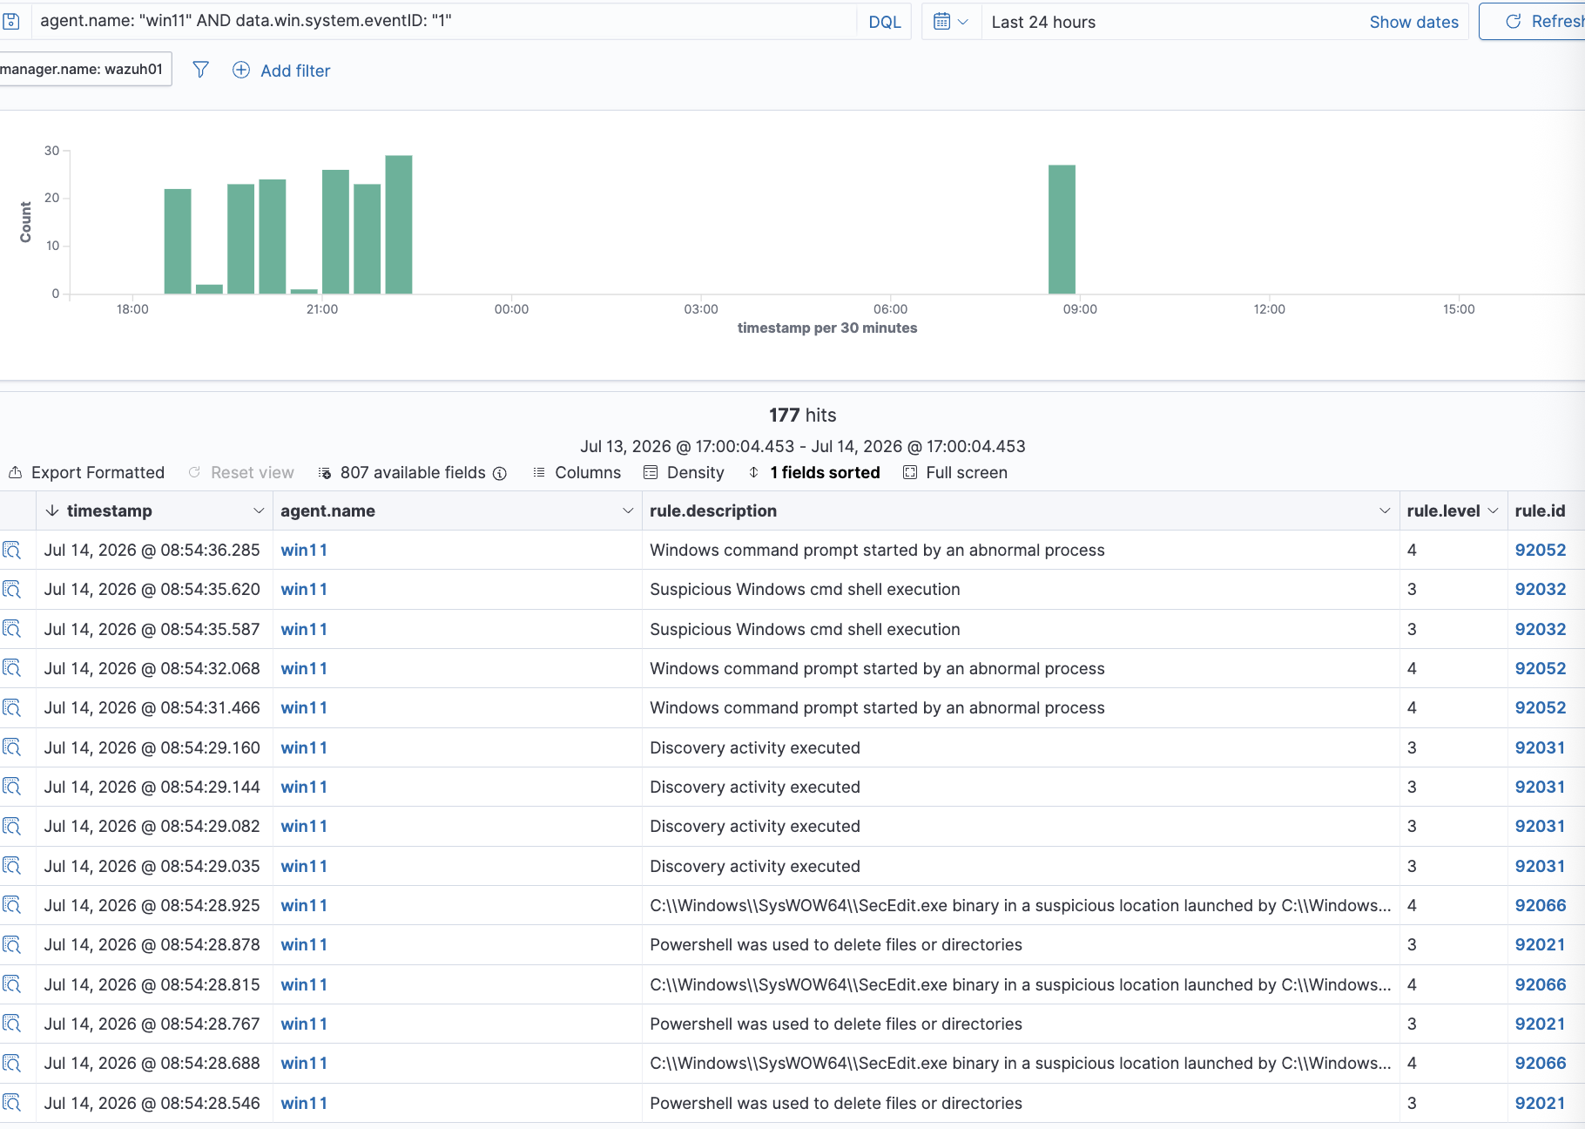Open win11 agent link at 08:54:36.285

(x=304, y=550)
